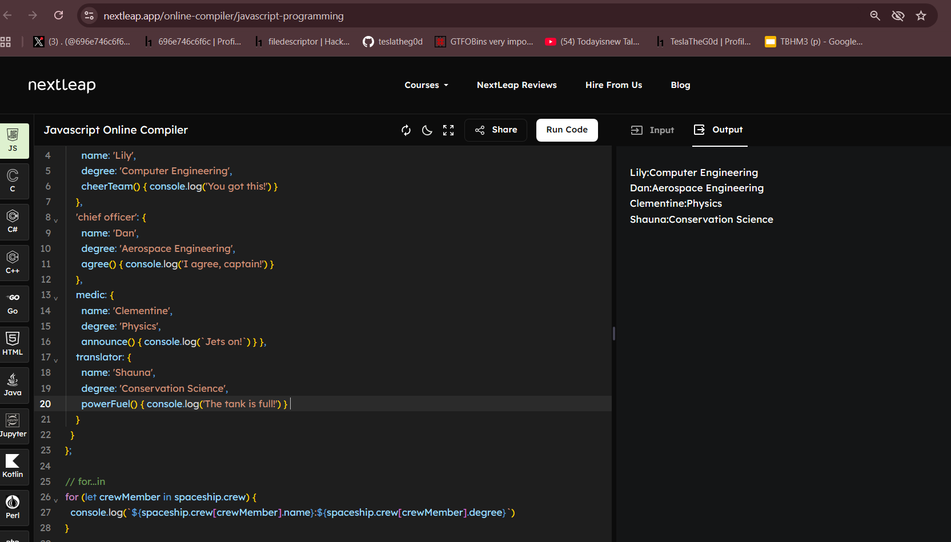This screenshot has height=542, width=951.
Task: Open the NextLeap Reviews page
Action: (x=516, y=85)
